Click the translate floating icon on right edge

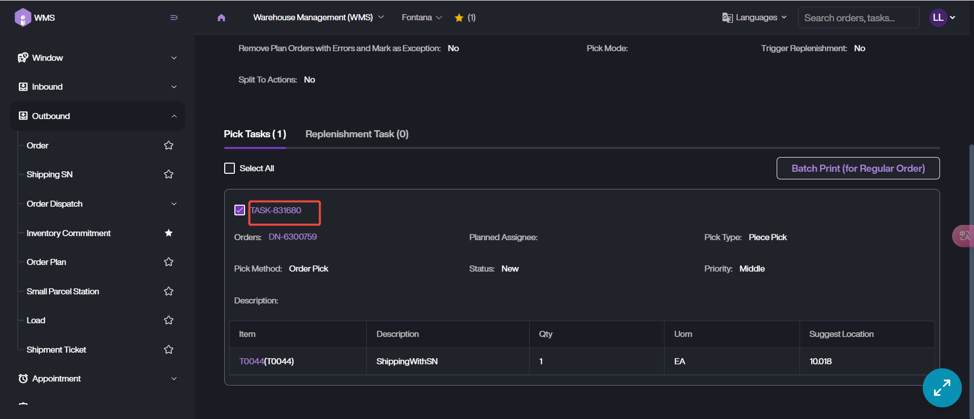[x=963, y=236]
